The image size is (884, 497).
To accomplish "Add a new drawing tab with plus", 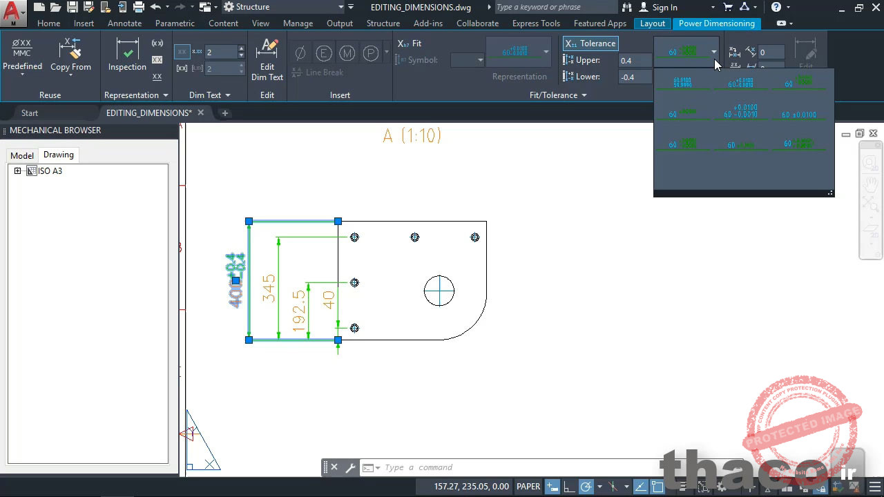I will click(224, 113).
